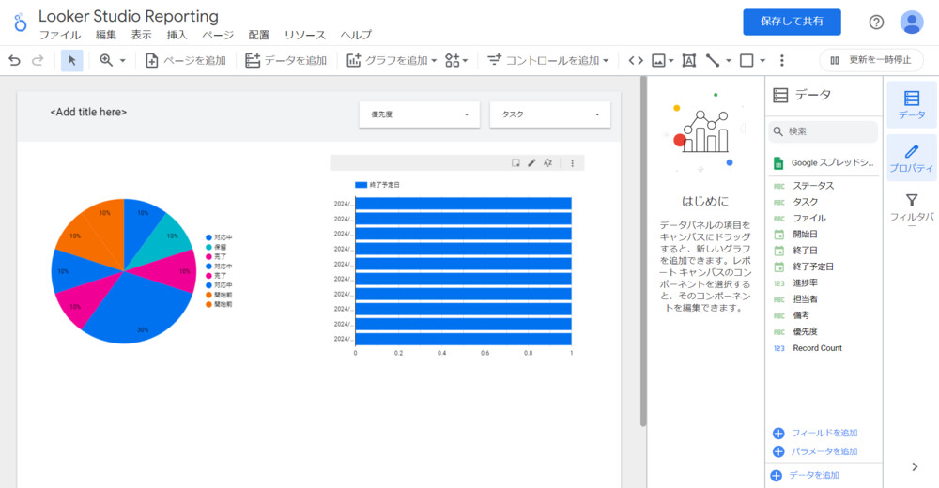Pause updates with 更新を一時停止 button
939x488 pixels.
point(871,60)
